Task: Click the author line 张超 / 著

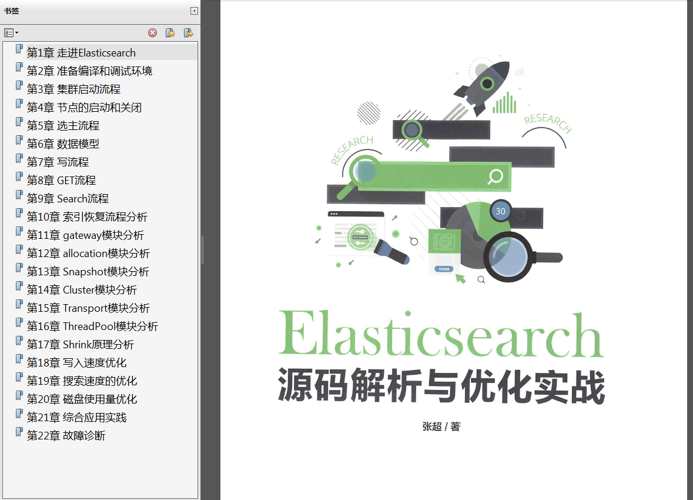Action: pos(441,426)
